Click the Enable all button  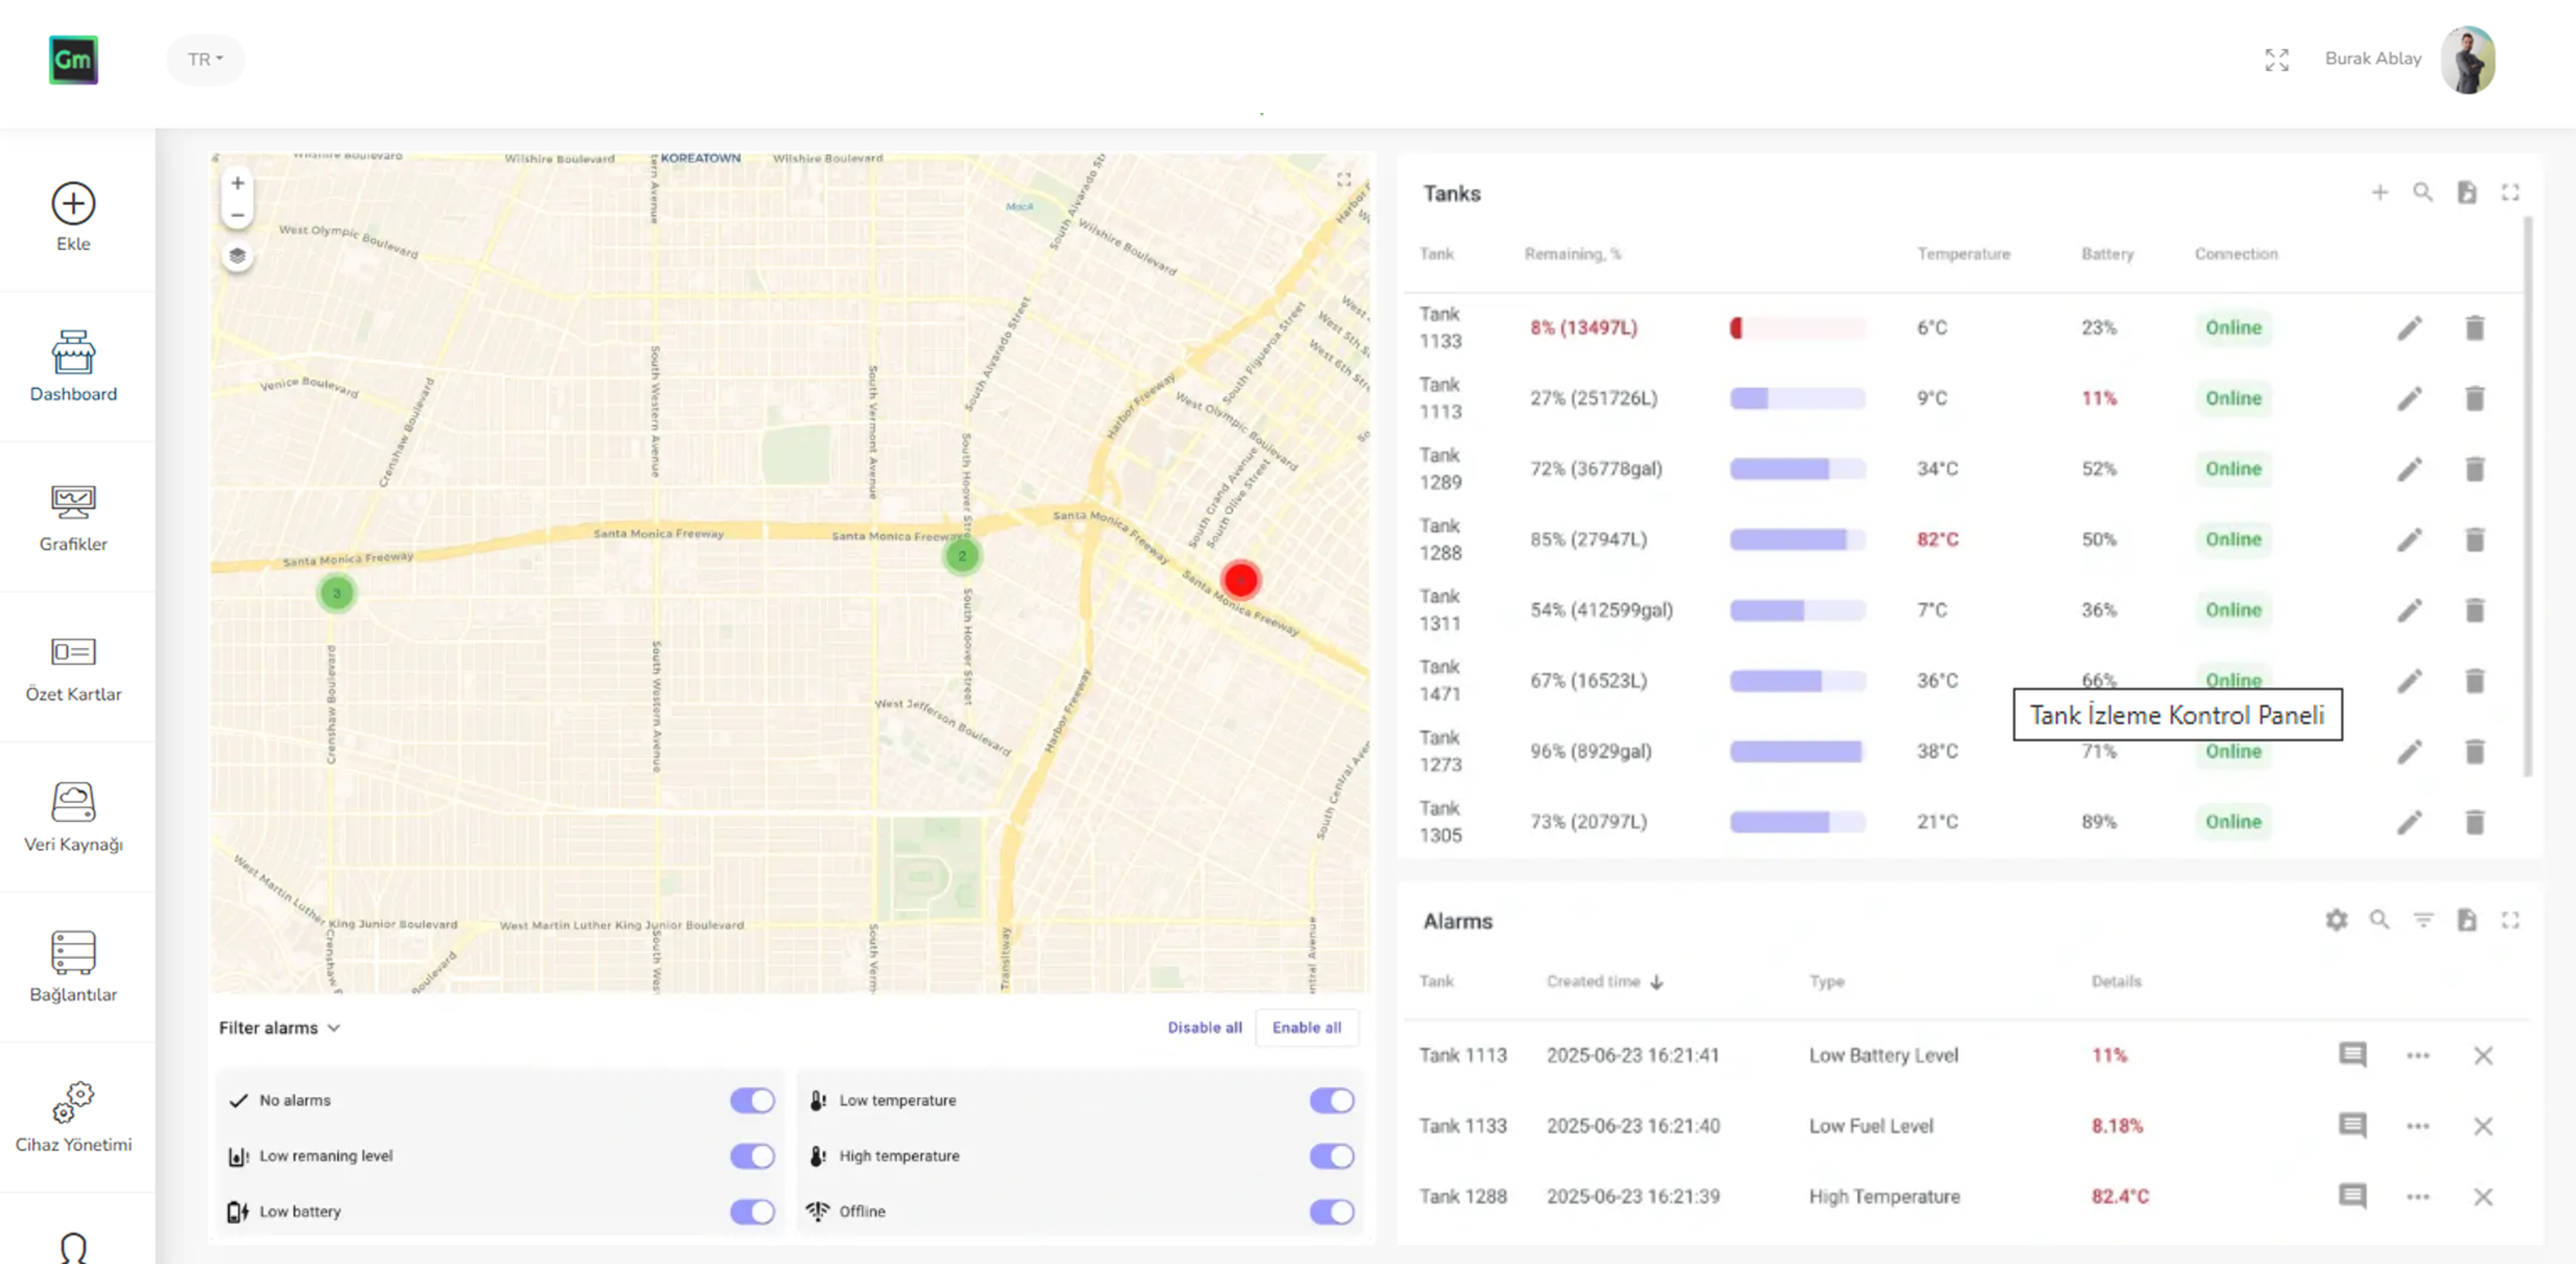[1307, 1027]
